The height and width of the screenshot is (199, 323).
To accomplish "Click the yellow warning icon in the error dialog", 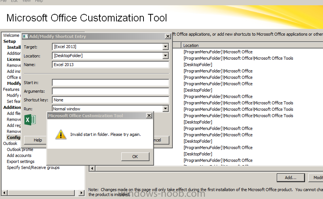I will click(61, 134).
